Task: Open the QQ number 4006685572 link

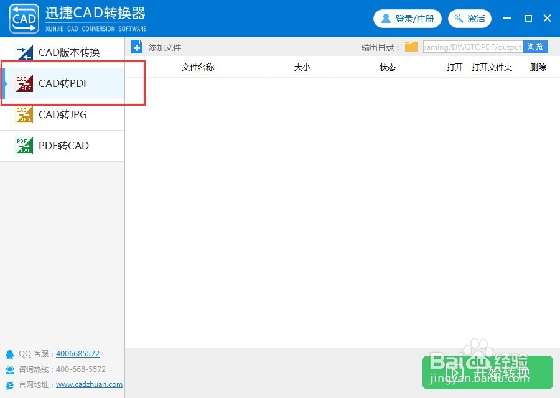Action: [x=78, y=353]
